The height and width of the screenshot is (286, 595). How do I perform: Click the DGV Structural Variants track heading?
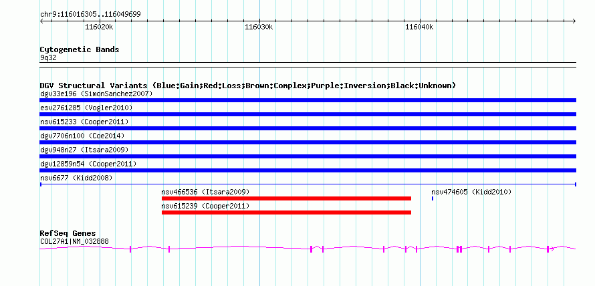pyautogui.click(x=248, y=86)
